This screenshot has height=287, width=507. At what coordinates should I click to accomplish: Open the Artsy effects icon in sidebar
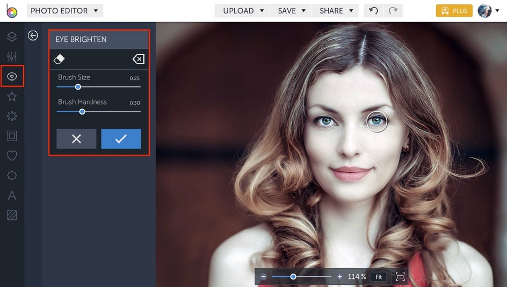click(12, 116)
